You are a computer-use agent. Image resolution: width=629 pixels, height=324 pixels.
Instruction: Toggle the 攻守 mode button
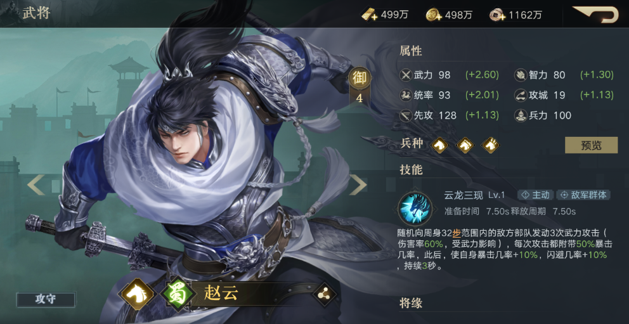pyautogui.click(x=46, y=300)
